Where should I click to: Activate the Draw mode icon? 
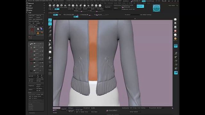coord(50,24)
